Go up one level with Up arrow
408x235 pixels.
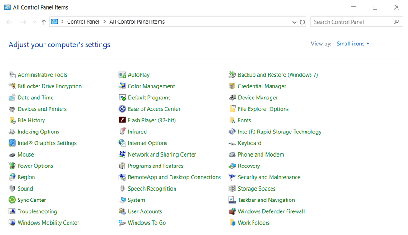[44, 22]
